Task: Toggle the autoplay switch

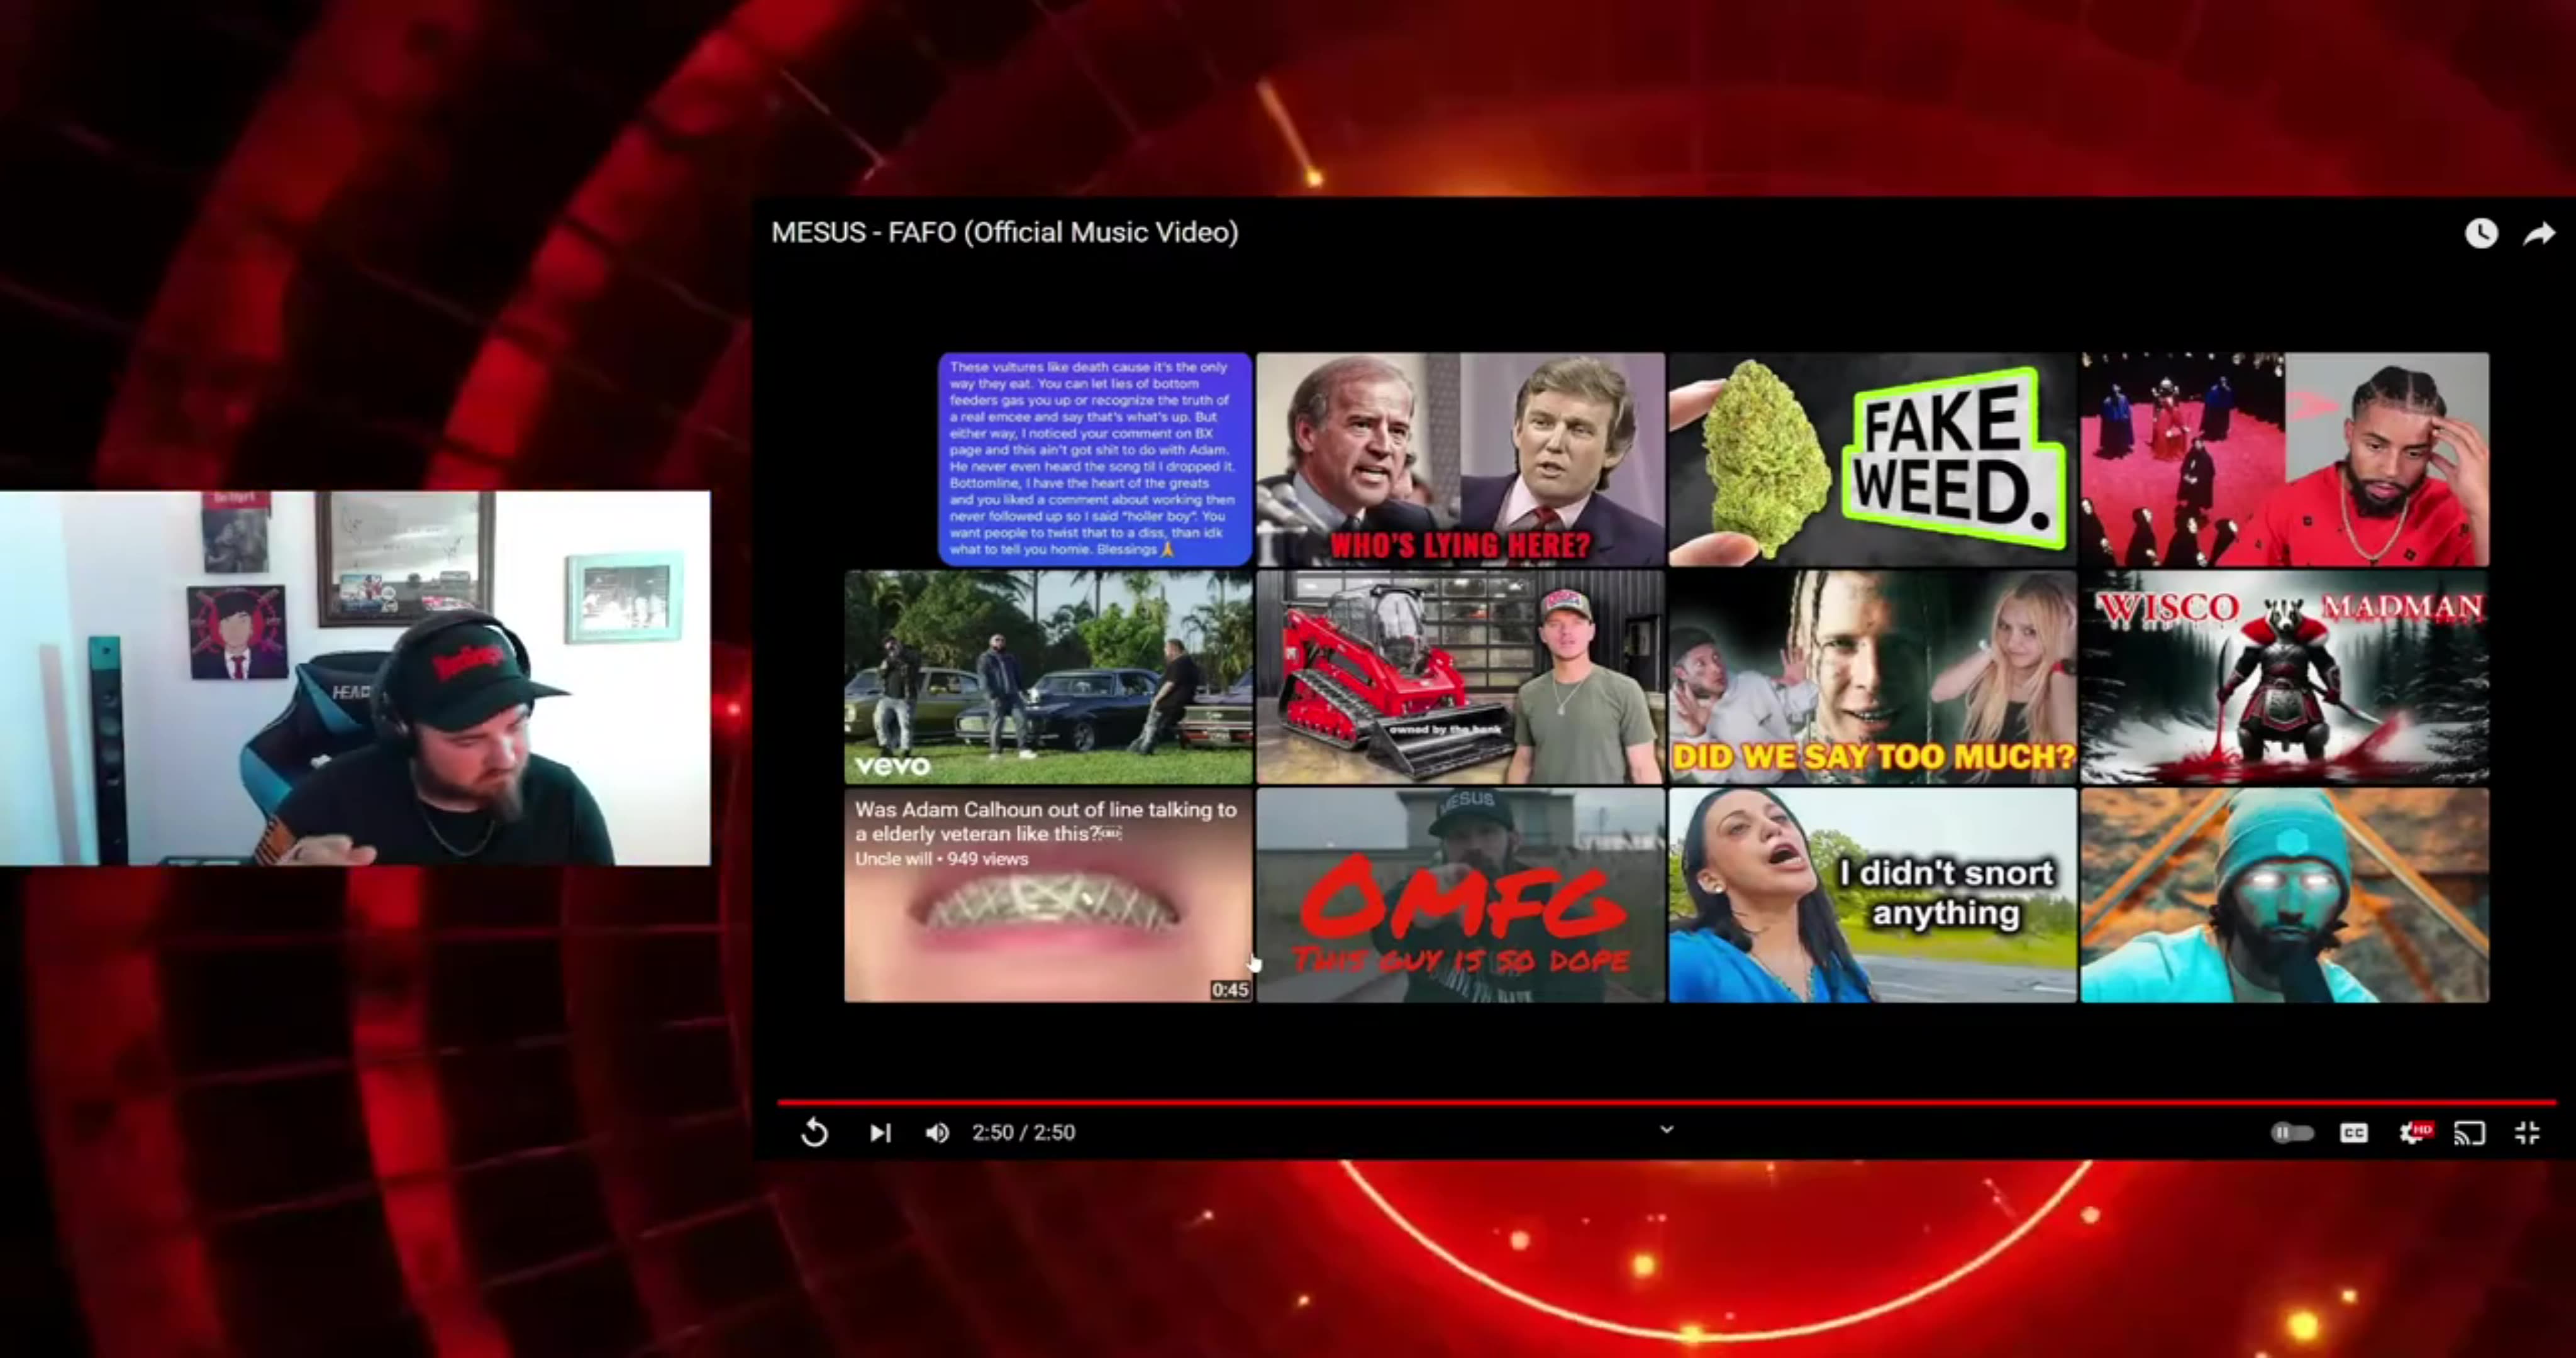Action: click(x=2292, y=1132)
